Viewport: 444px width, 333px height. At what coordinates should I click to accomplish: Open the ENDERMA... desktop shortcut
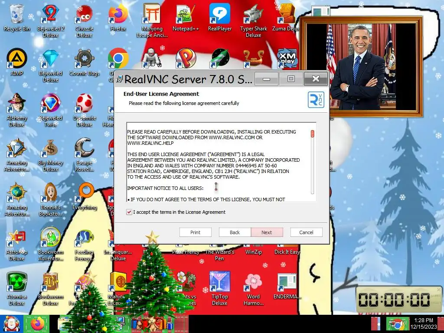pyautogui.click(x=287, y=286)
